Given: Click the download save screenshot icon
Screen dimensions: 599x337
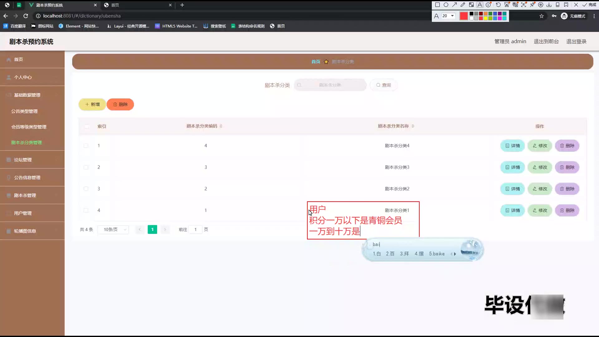Looking at the screenshot, I should 549,5.
